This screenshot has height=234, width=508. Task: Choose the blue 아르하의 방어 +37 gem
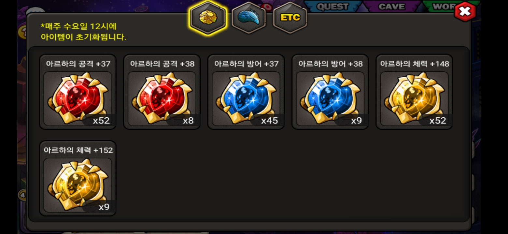click(246, 98)
